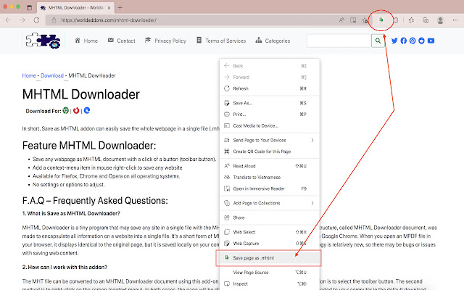Click the browser Back arrow button

pos(8,20)
